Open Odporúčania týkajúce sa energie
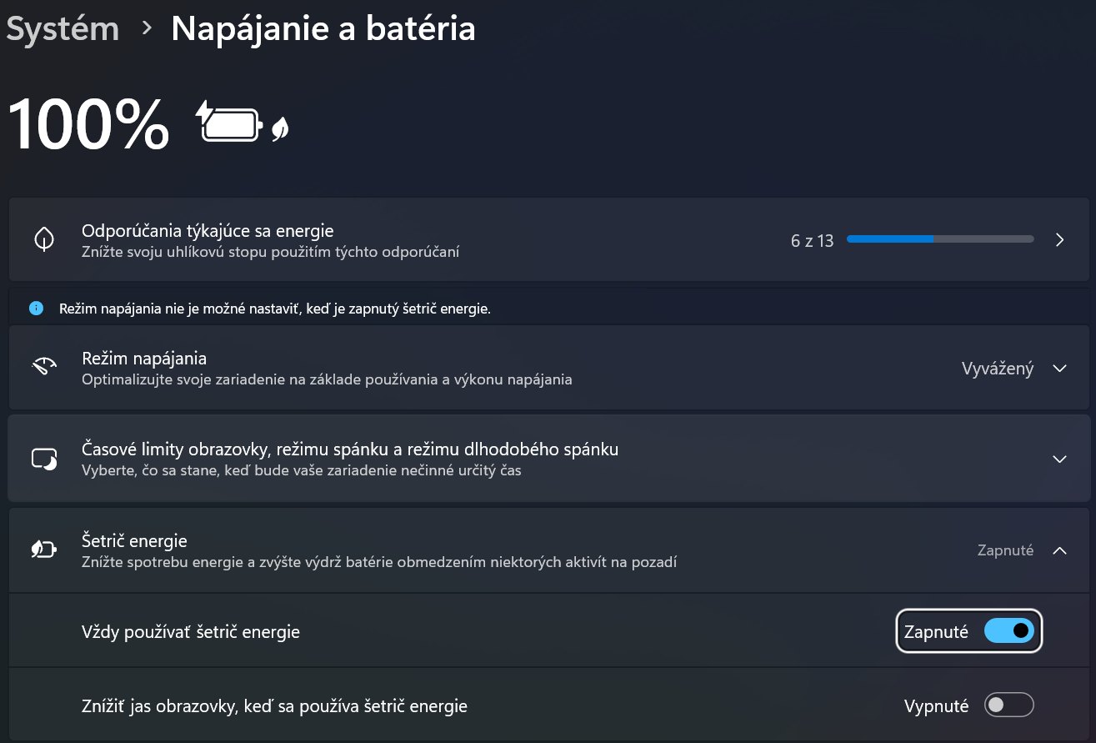The height and width of the screenshot is (743, 1096). [x=208, y=231]
